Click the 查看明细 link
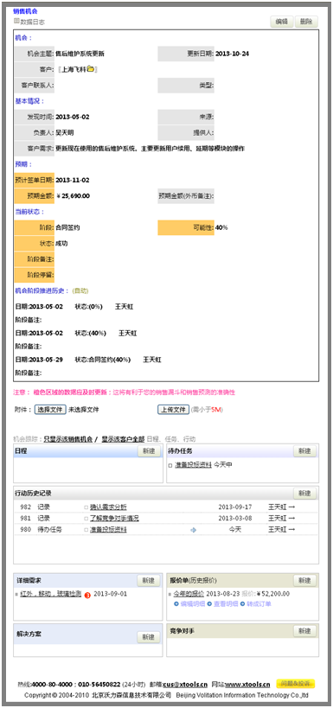333x708 pixels. 226,604
